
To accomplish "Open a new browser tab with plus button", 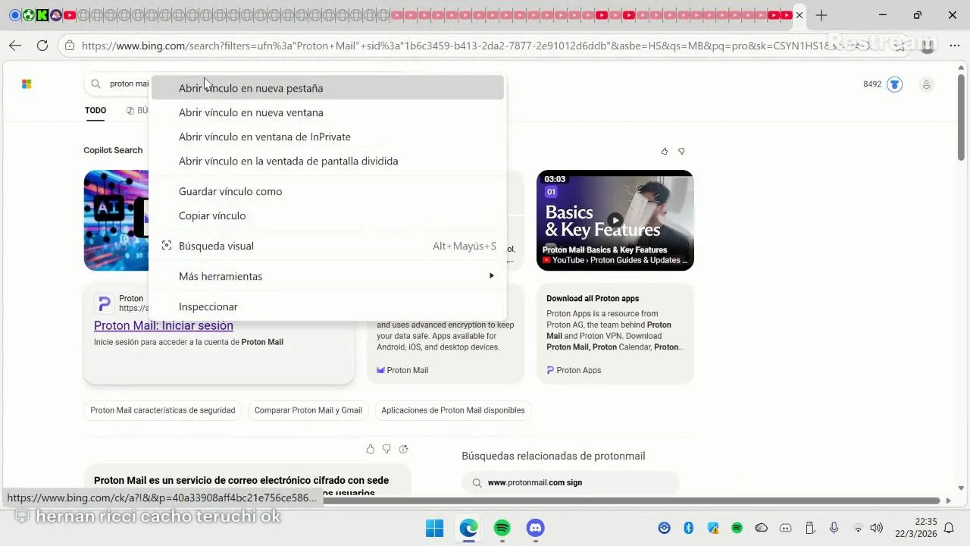I will tap(821, 15).
